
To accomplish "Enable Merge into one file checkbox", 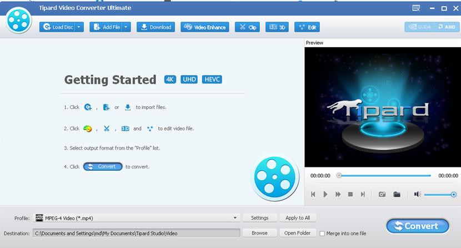I will click(x=322, y=234).
